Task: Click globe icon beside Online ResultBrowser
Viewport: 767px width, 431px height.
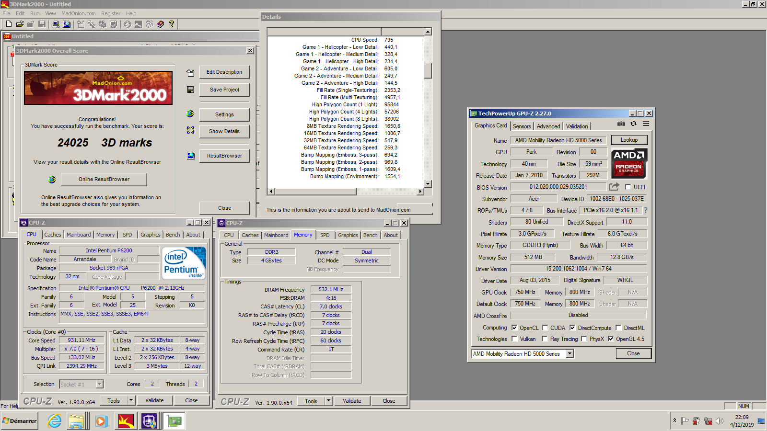Action: pos(52,180)
